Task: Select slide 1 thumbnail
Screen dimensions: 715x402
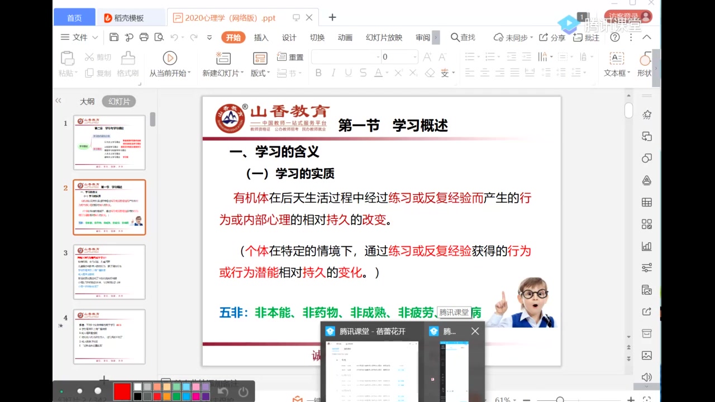Action: [x=109, y=142]
